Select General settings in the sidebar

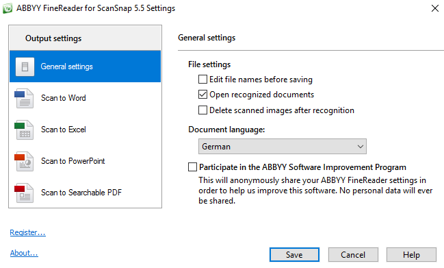pos(86,66)
